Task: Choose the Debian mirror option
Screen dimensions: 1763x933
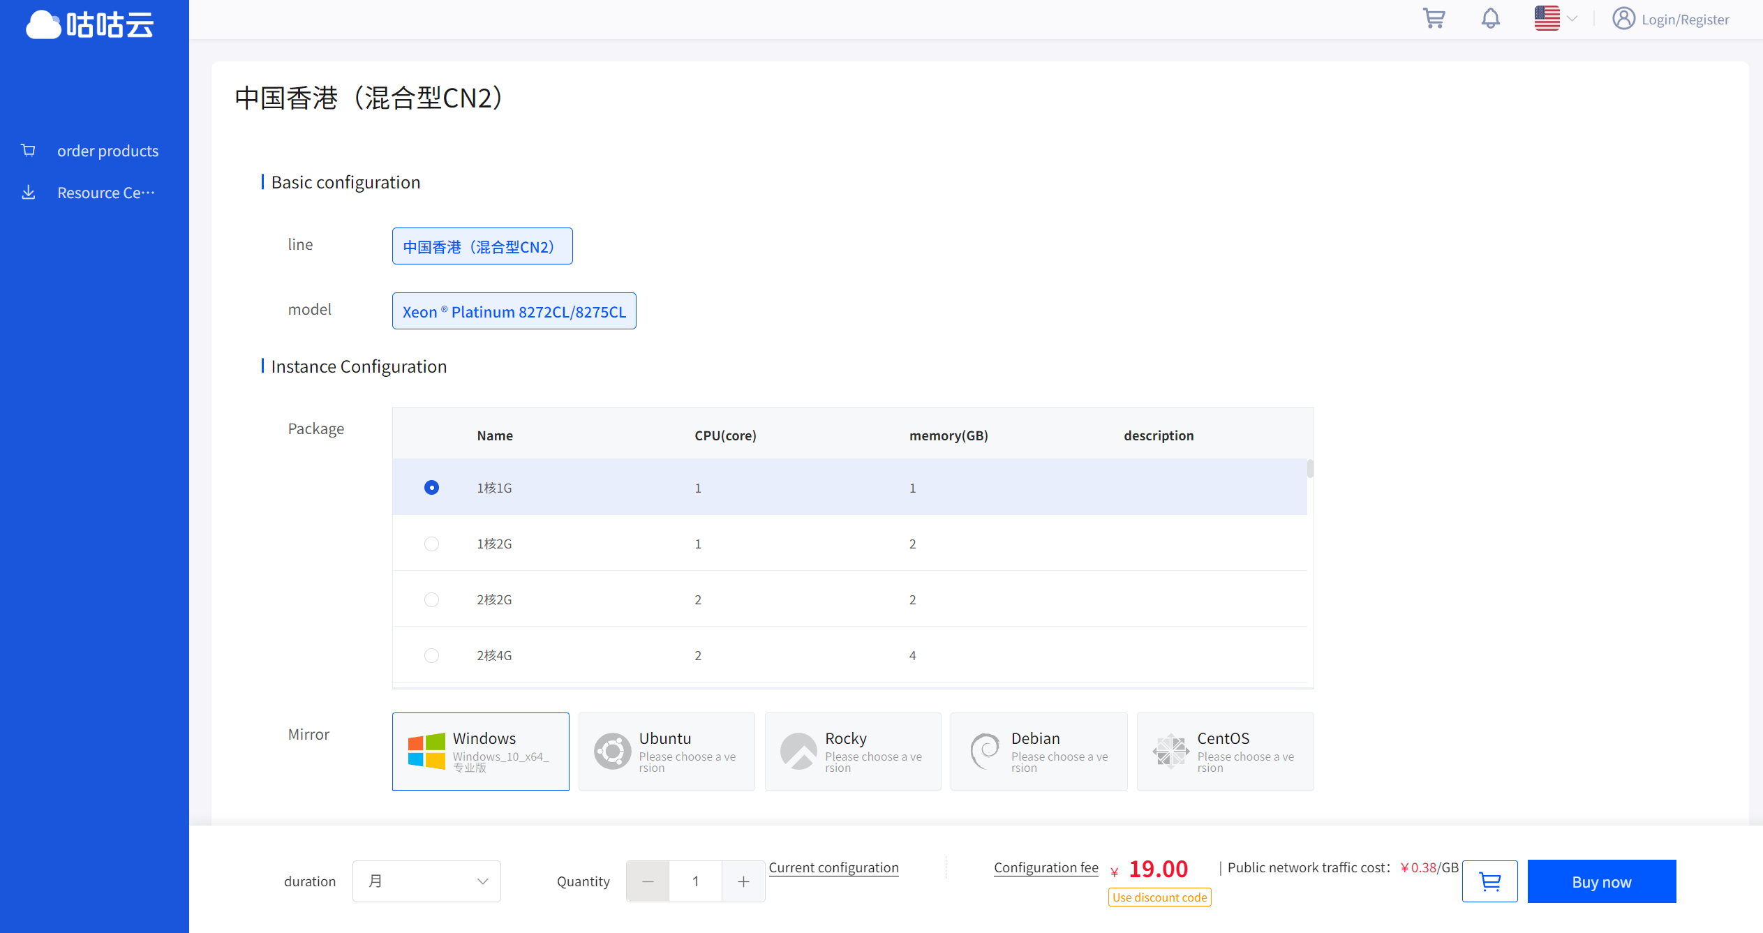Action: point(1039,751)
